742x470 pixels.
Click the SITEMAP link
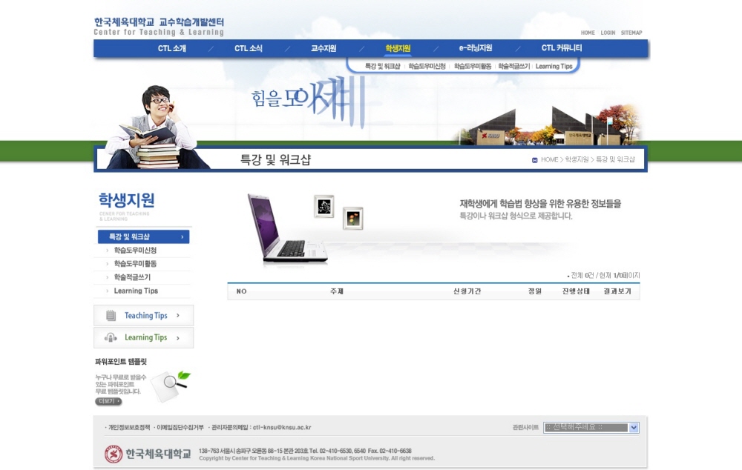click(x=631, y=33)
